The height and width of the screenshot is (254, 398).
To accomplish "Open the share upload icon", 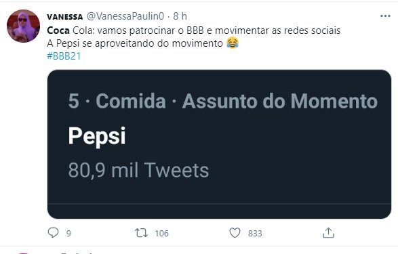I will pos(328,232).
